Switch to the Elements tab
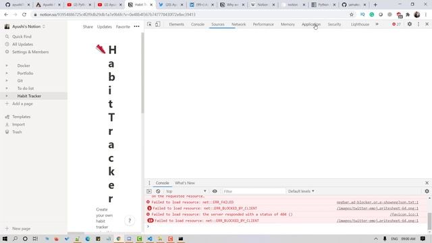Image resolution: width=432 pixels, height=243 pixels. [176, 24]
